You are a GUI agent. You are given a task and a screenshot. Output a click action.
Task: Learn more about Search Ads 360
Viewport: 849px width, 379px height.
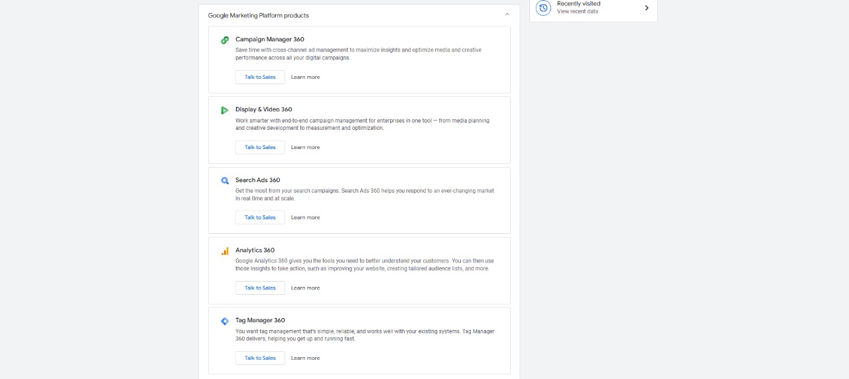tap(305, 217)
